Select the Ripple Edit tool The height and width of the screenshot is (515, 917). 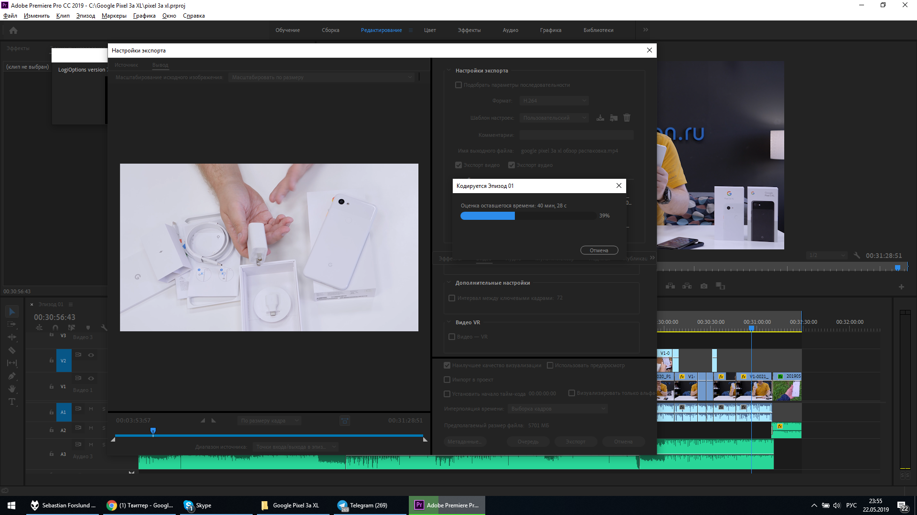[x=12, y=337]
